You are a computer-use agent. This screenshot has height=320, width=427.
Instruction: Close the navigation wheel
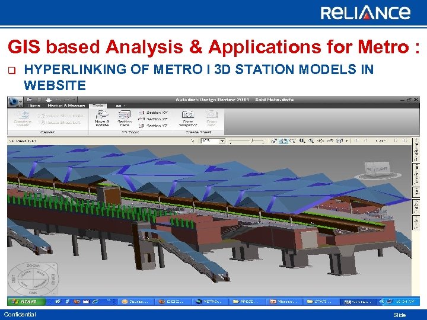click(x=53, y=265)
